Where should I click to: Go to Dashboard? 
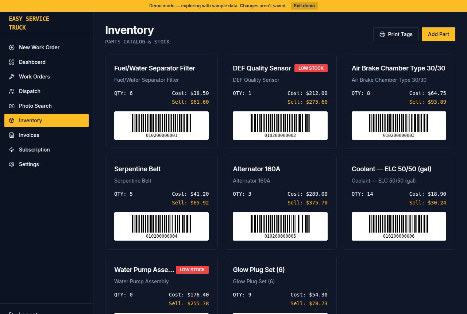click(x=46, y=62)
